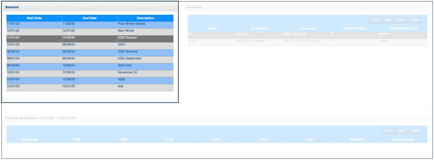
Task: Save the Package Breakdown section
Action: (401, 131)
